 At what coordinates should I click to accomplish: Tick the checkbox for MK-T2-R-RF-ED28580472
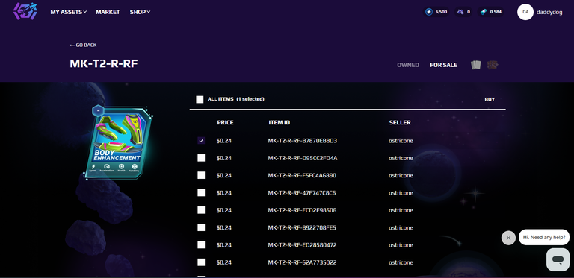(x=201, y=244)
